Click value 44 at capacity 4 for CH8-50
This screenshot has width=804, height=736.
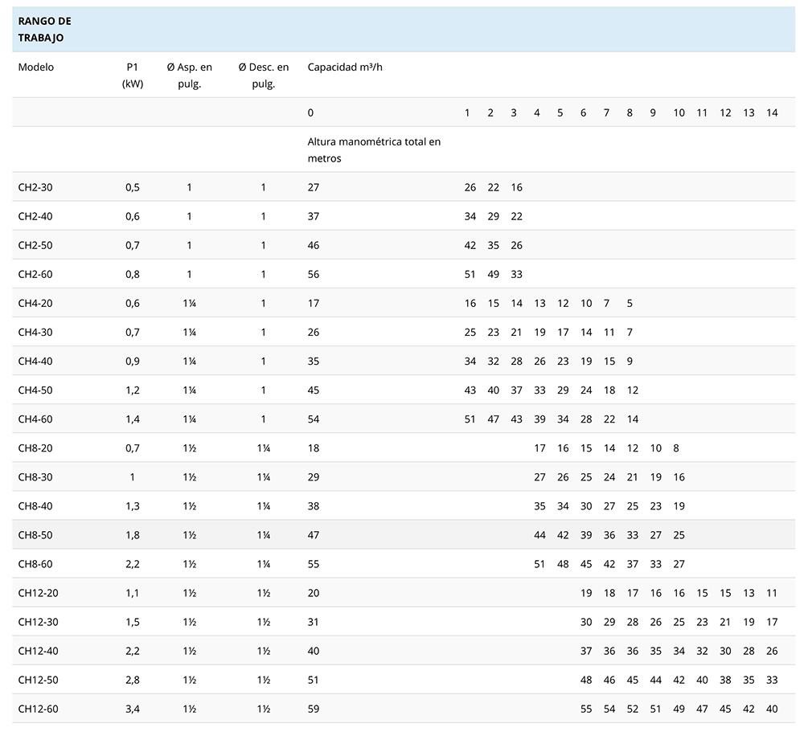point(539,534)
